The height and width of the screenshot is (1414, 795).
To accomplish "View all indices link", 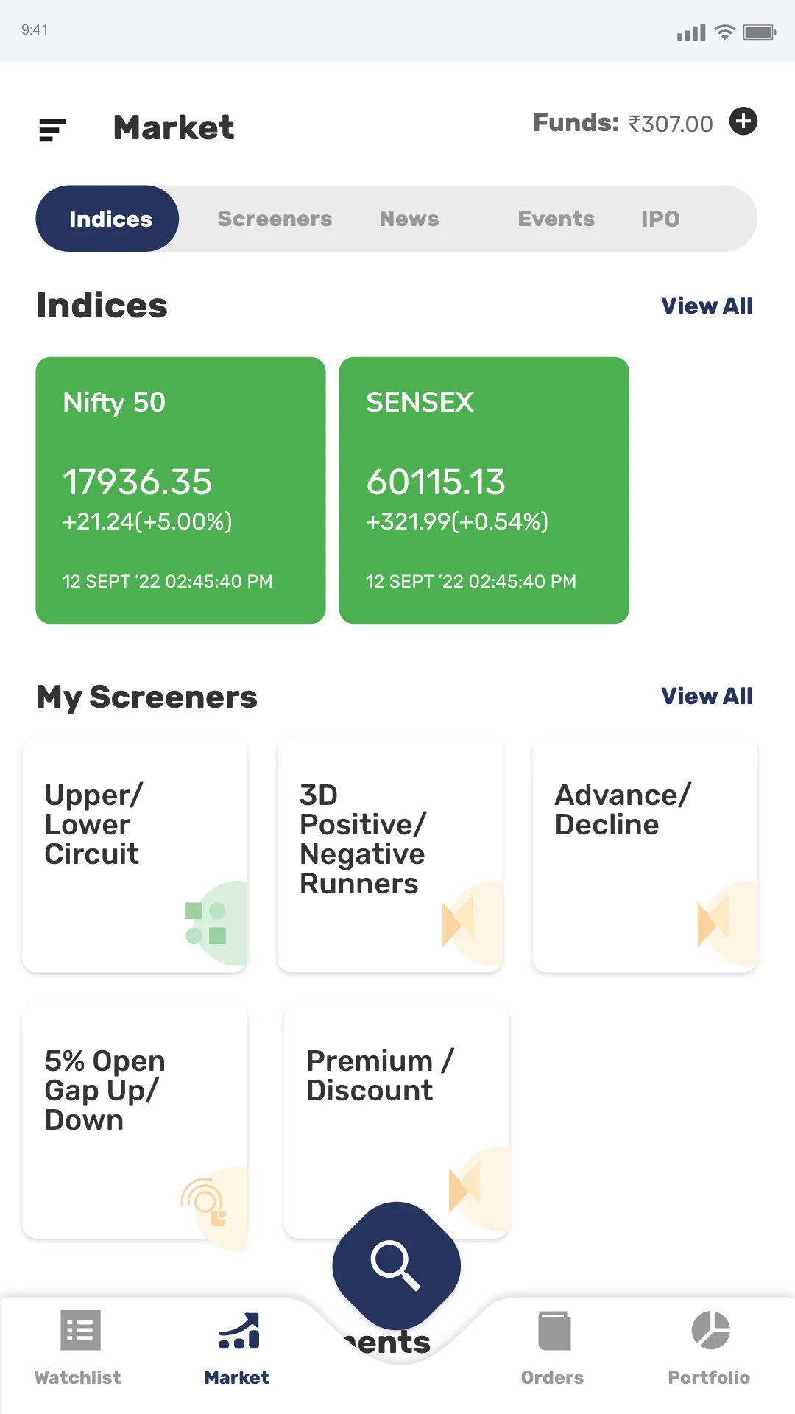I will pos(706,306).
